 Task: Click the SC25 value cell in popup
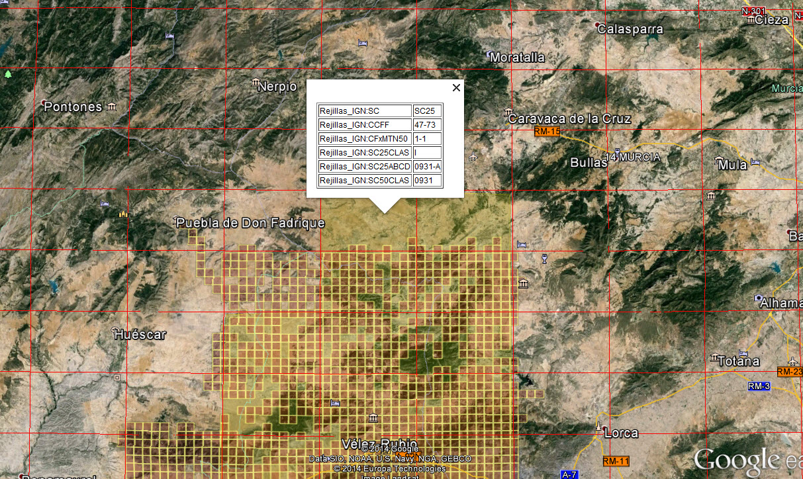click(427, 111)
